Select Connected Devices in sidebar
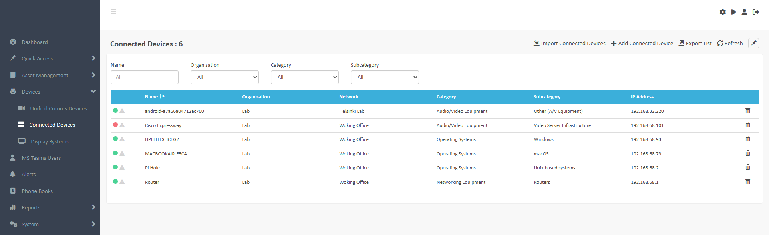This screenshot has height=235, width=769. pos(52,125)
